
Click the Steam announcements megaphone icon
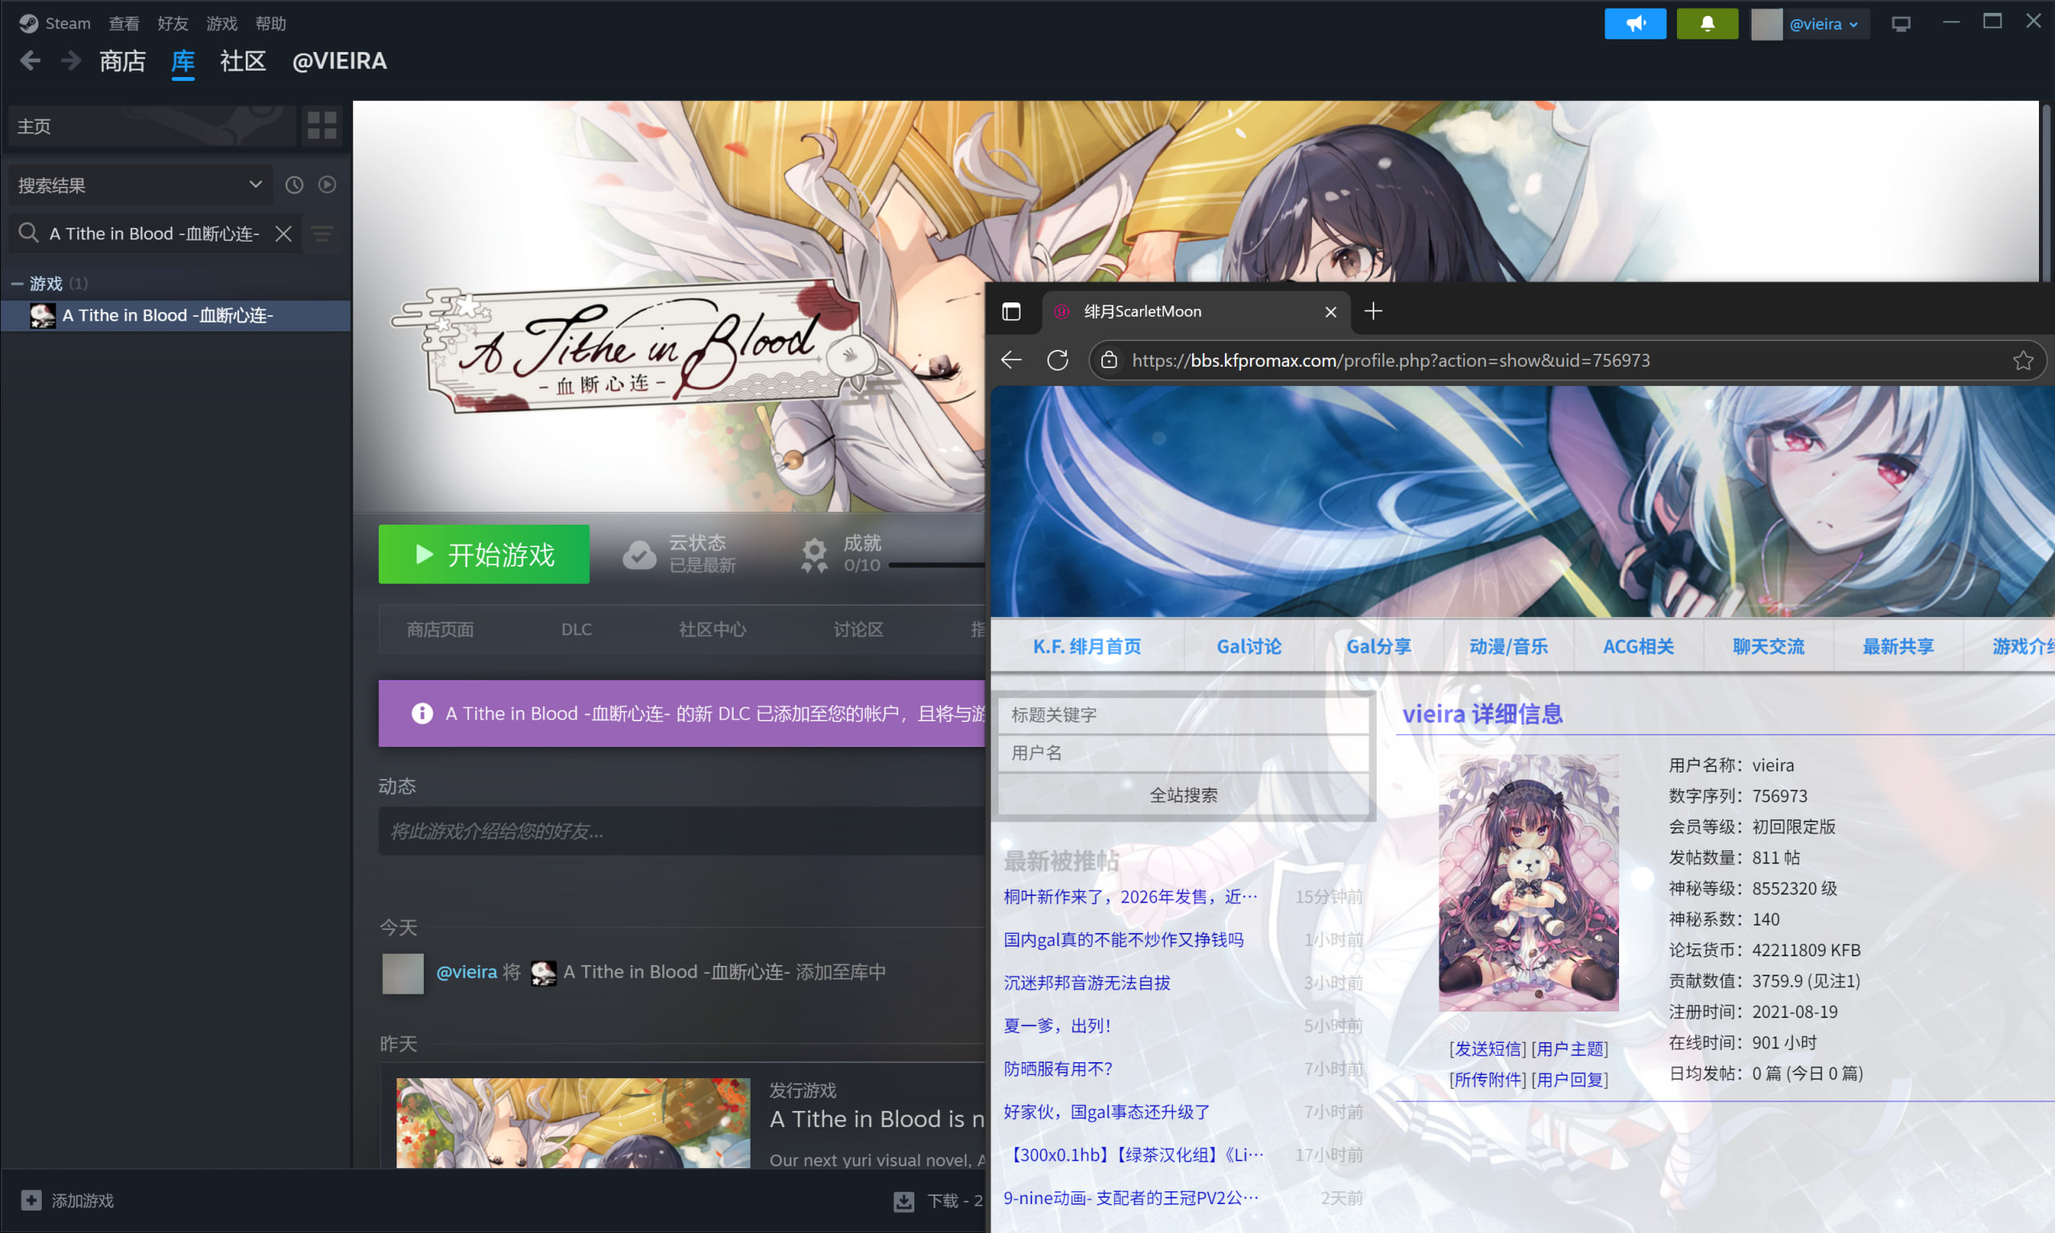tap(1634, 23)
